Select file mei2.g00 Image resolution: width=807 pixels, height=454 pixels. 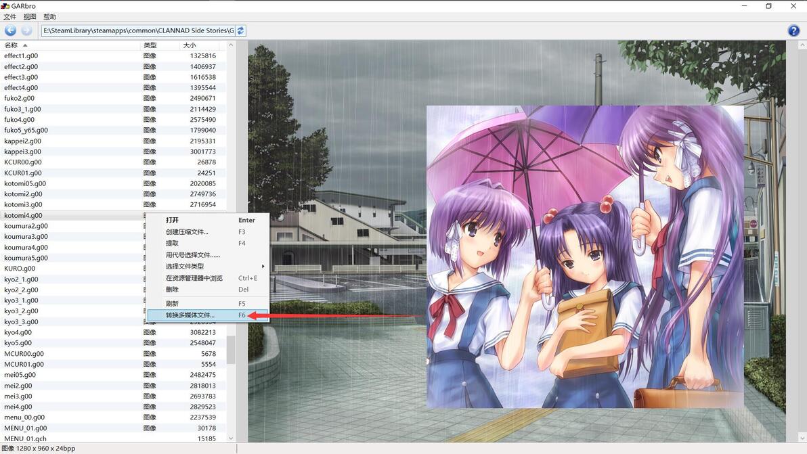click(18, 386)
